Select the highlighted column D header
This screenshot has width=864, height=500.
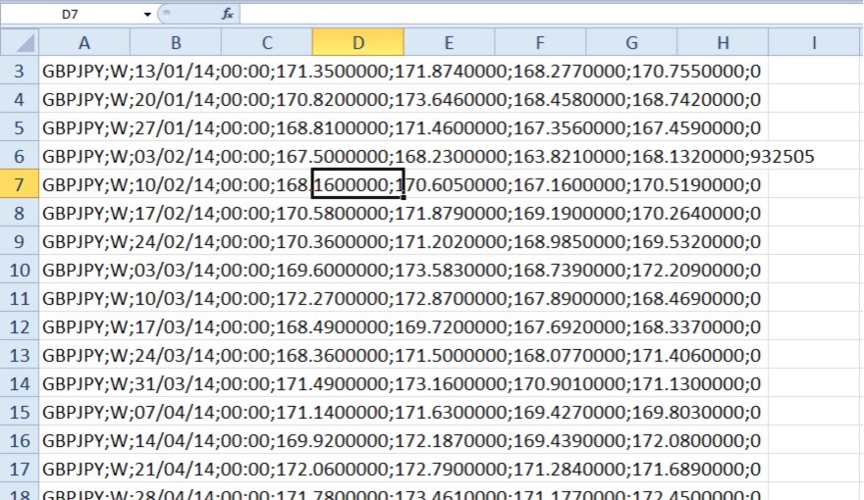click(357, 42)
